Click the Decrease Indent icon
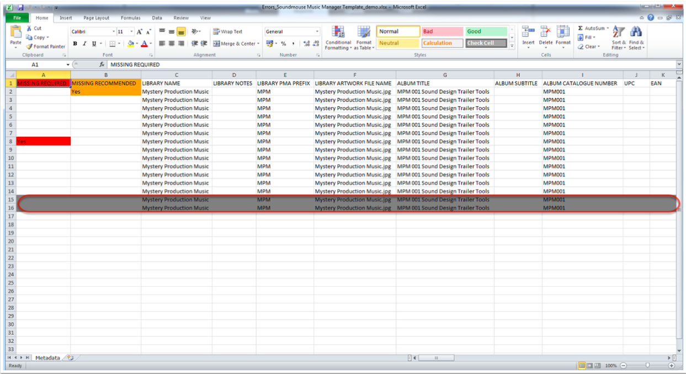The width and height of the screenshot is (686, 374). [195, 44]
